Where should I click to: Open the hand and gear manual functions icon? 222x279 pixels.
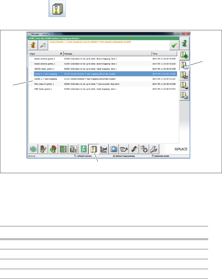144,149
